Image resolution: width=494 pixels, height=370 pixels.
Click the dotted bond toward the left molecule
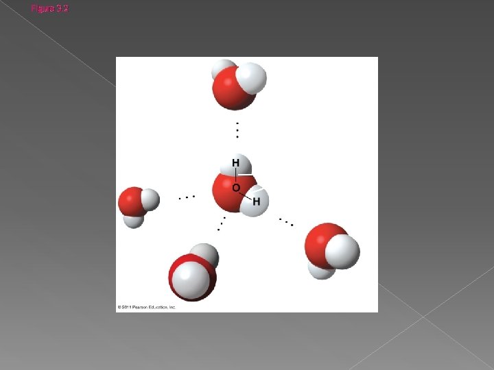[187, 197]
